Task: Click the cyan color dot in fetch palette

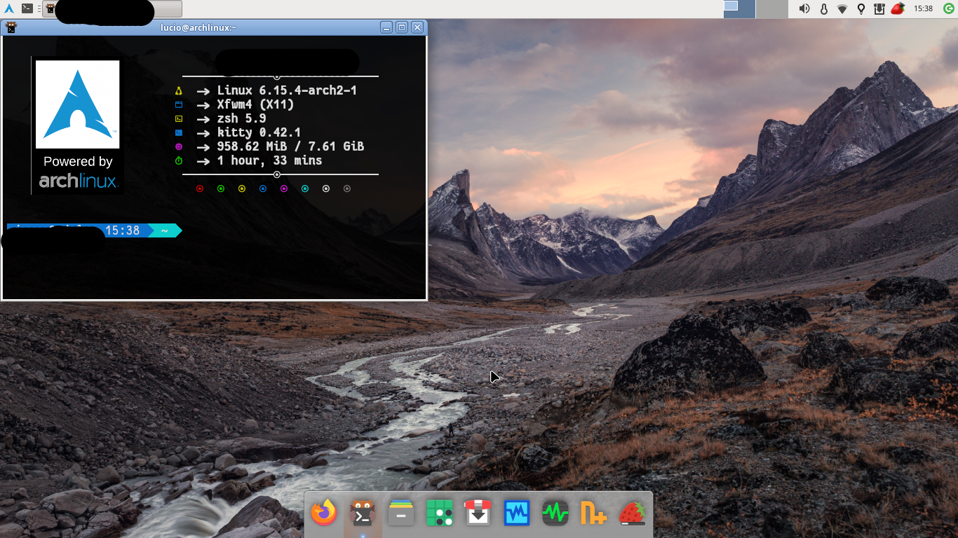Action: point(305,188)
